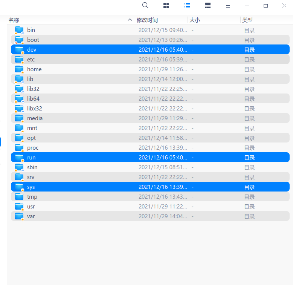This screenshot has width=293, height=285.
Task: Select the folder name 'usr'
Action: coord(31,207)
